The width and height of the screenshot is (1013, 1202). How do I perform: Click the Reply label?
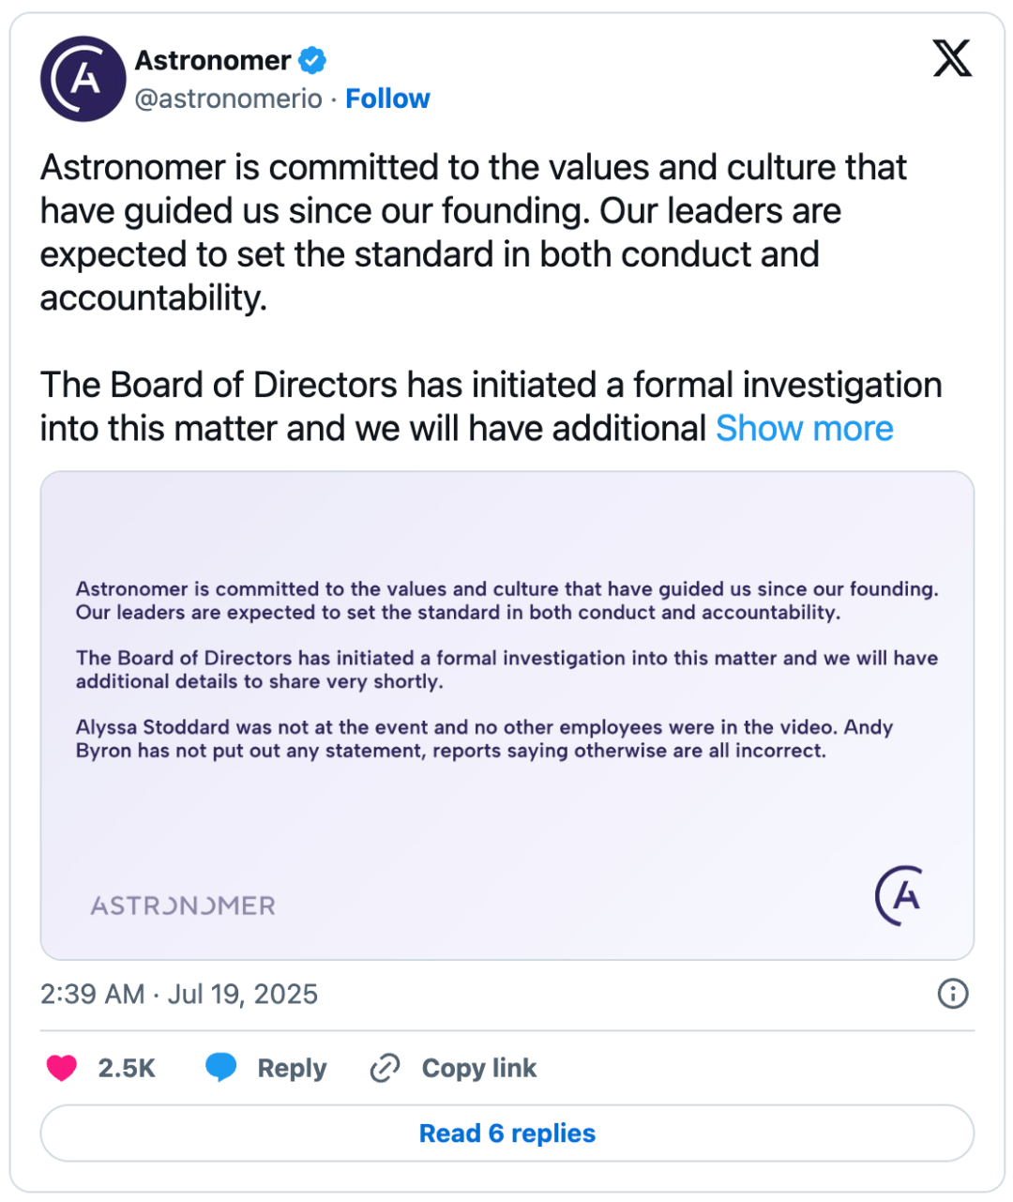tap(292, 1069)
